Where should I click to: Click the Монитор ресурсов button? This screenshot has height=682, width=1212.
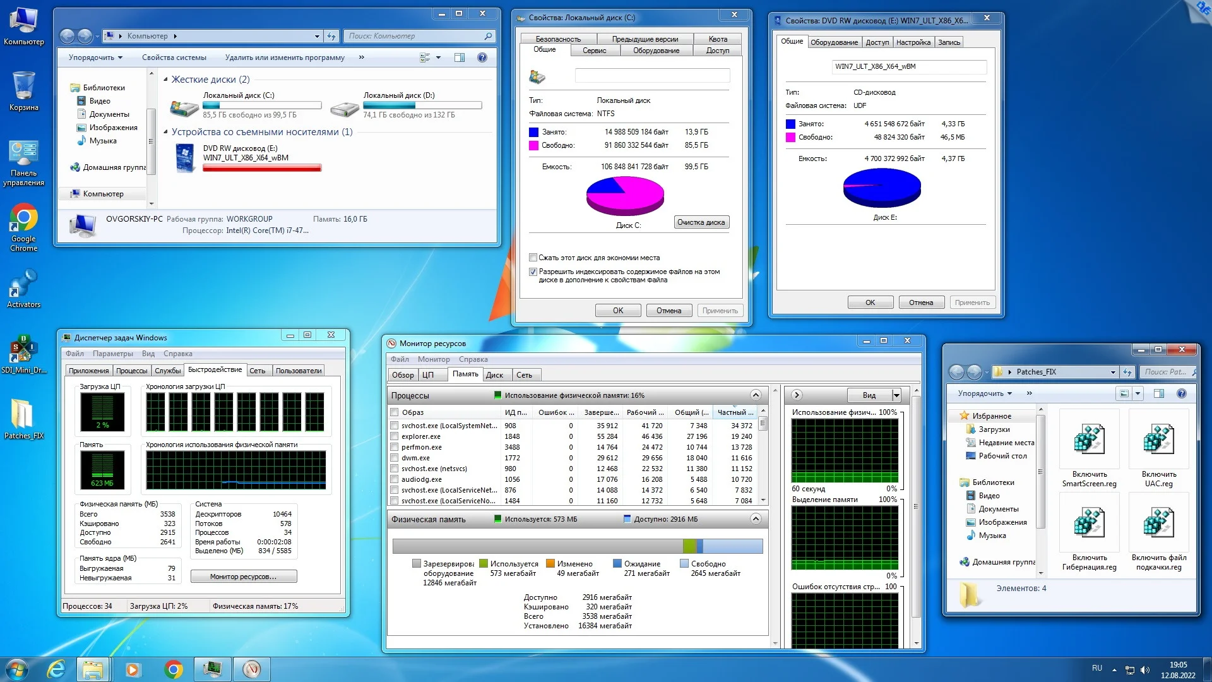(x=244, y=577)
